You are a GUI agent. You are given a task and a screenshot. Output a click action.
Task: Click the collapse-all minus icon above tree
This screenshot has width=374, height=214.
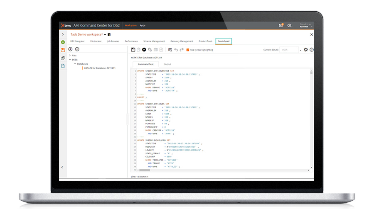(77, 49)
